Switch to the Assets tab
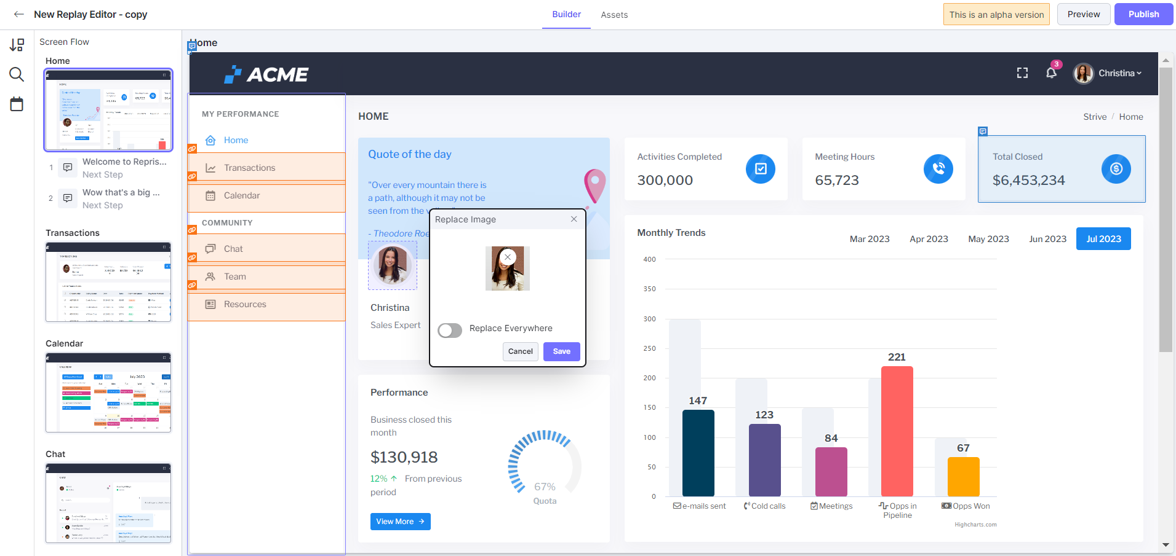Viewport: 1176px width, 556px height. (614, 15)
